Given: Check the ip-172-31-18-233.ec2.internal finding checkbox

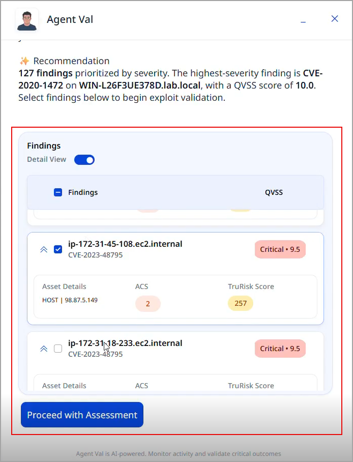Looking at the screenshot, I should pos(58,349).
